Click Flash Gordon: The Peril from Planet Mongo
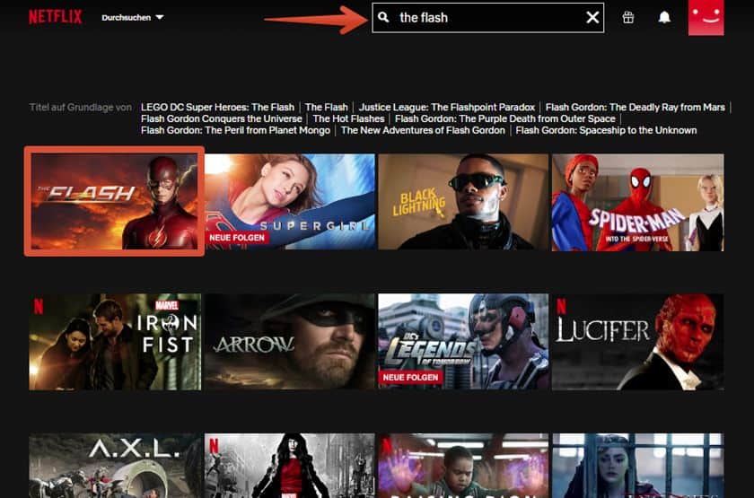 click(235, 130)
